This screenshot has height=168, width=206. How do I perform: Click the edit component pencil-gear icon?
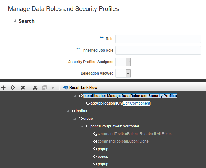13,88
